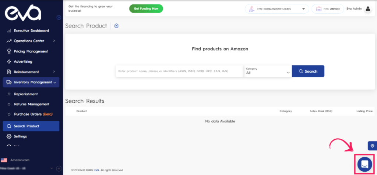Image resolution: width=377 pixels, height=175 pixels.
Task: Select the Purchase Orders bullet circle
Action: point(9,114)
